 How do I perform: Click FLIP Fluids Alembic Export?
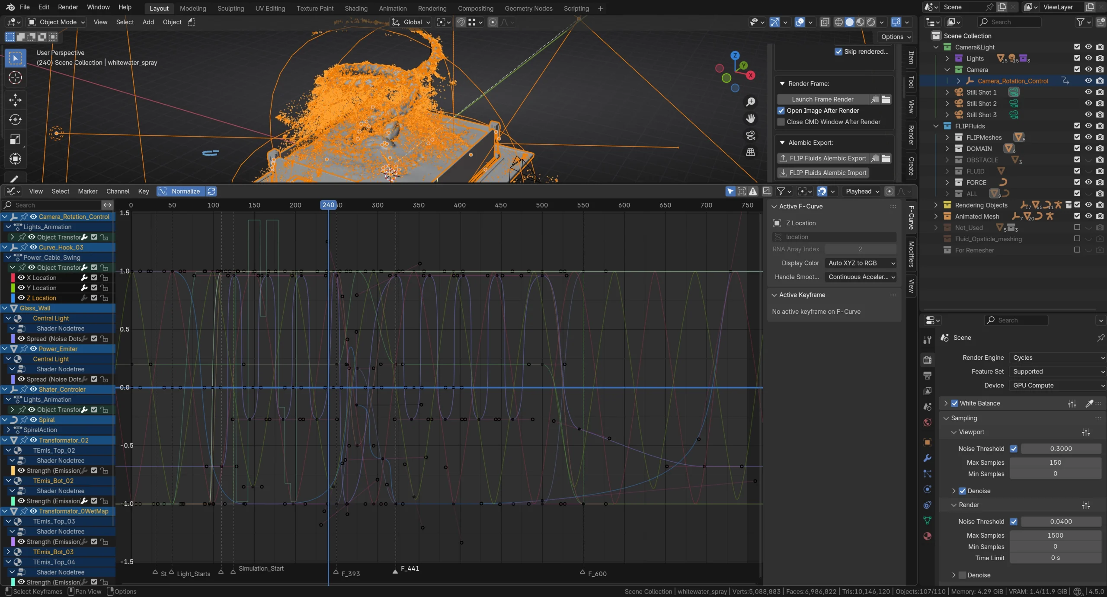pos(823,158)
